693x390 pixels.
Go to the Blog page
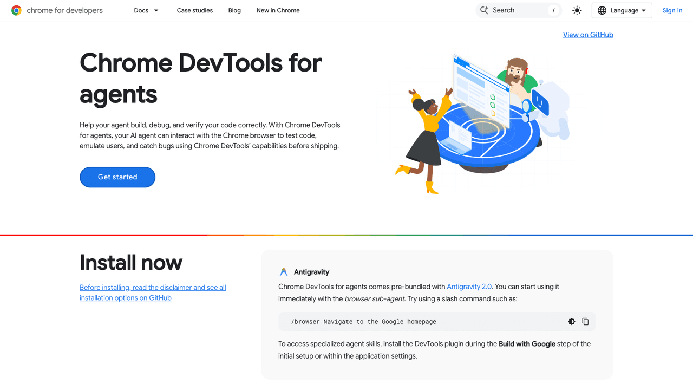[234, 10]
